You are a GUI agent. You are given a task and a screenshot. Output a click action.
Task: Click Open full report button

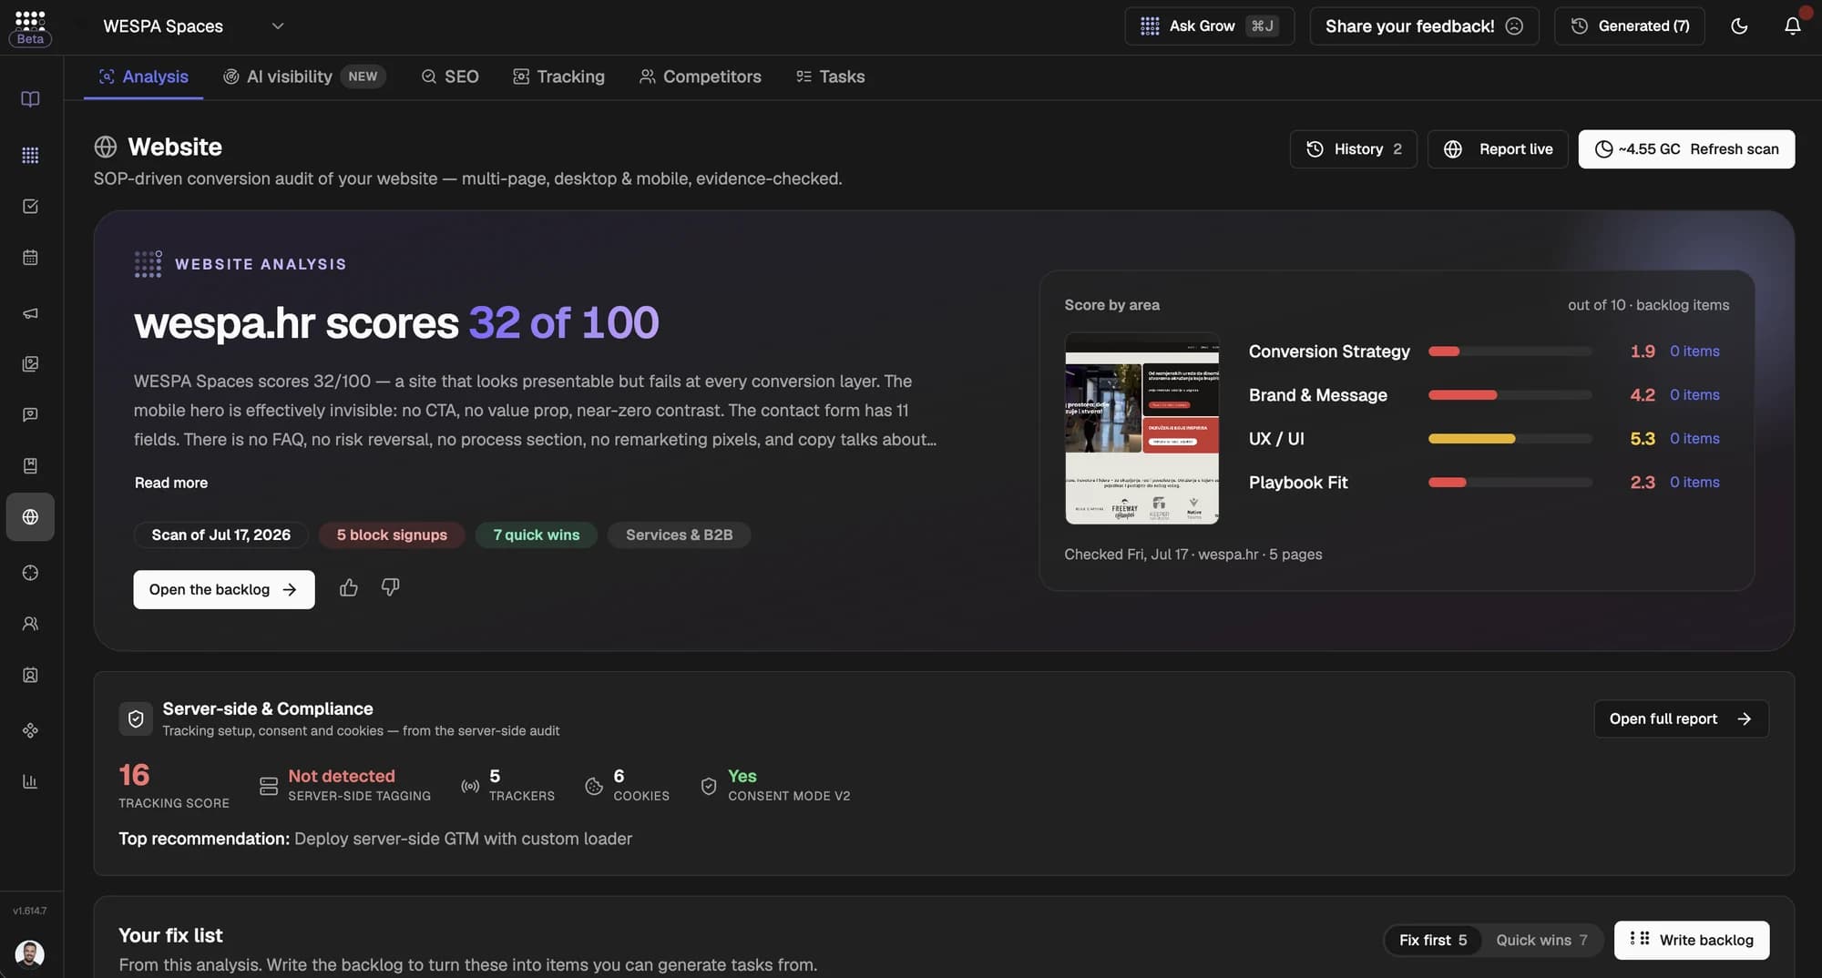(x=1681, y=719)
